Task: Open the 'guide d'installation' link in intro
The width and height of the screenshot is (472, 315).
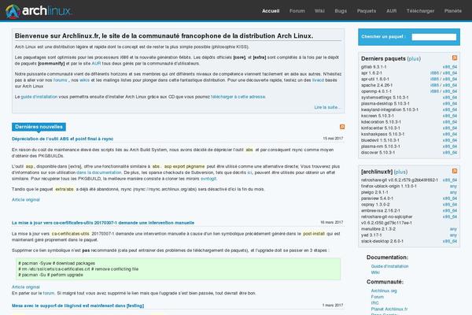Action: (39, 97)
